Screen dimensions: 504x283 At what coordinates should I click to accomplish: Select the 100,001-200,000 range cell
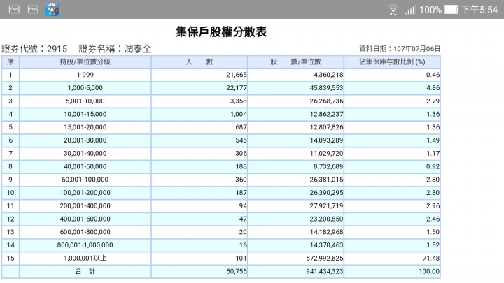(x=85, y=193)
